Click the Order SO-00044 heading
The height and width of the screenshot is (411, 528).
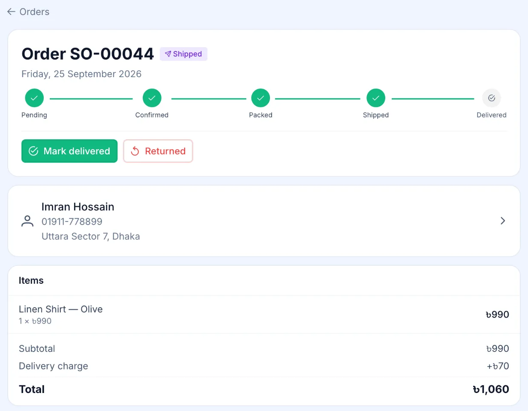click(x=88, y=54)
